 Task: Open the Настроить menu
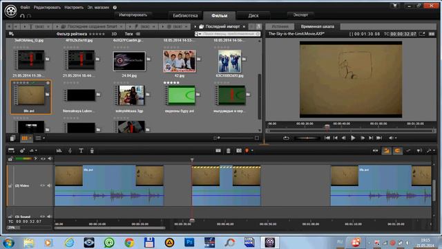click(x=74, y=8)
